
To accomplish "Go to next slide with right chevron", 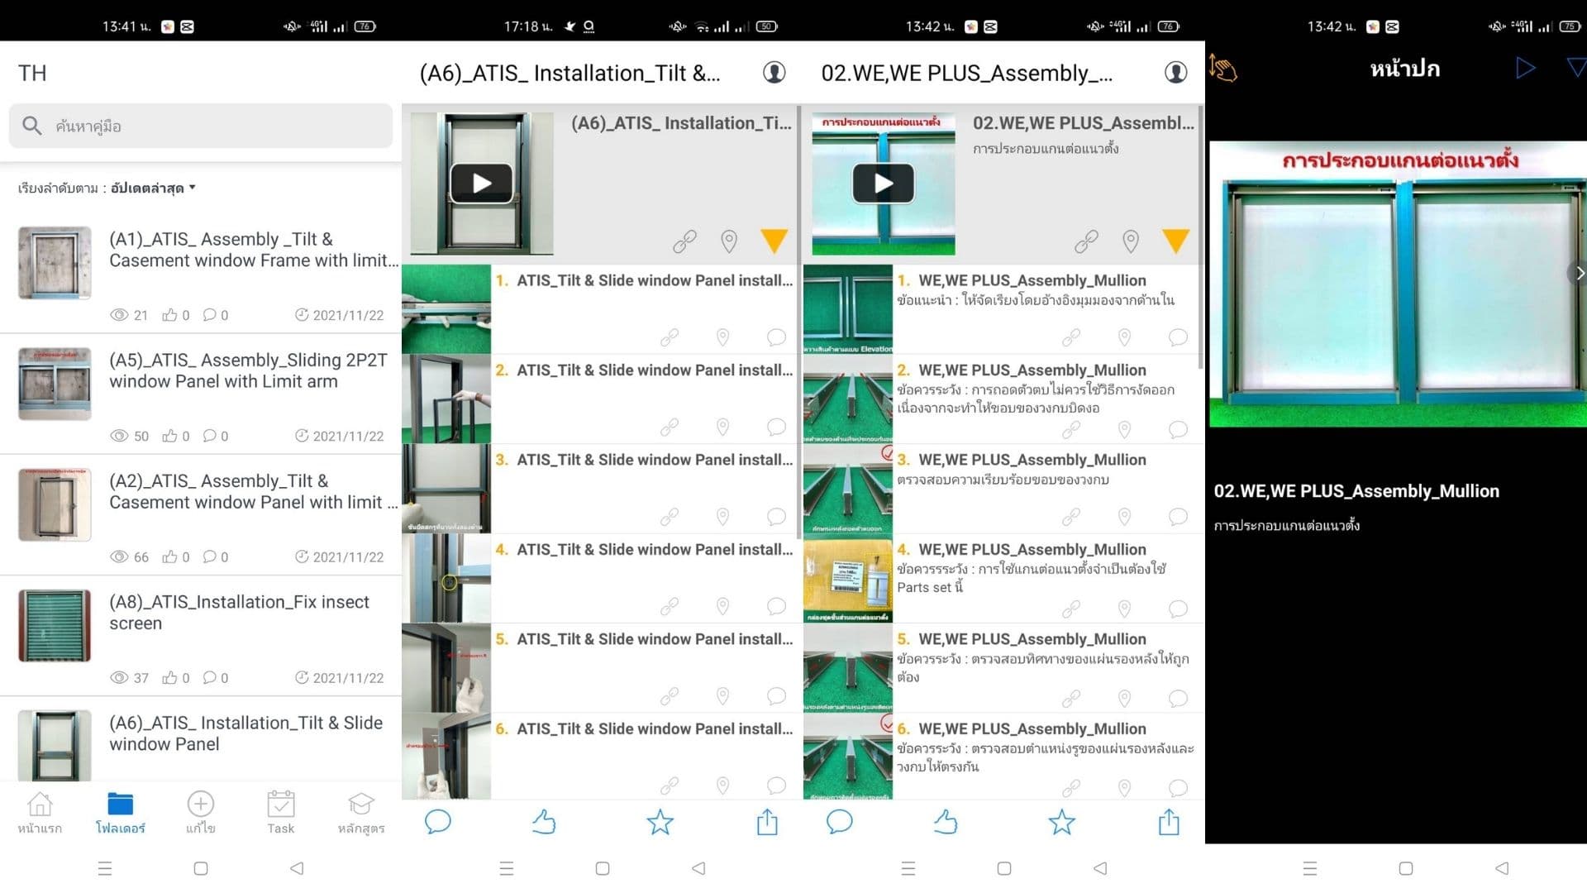I will click(1578, 273).
